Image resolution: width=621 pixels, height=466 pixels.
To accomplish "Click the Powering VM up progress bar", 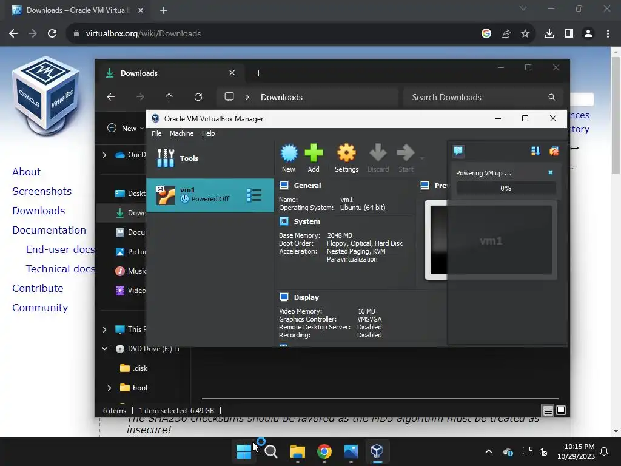I will tap(506, 188).
